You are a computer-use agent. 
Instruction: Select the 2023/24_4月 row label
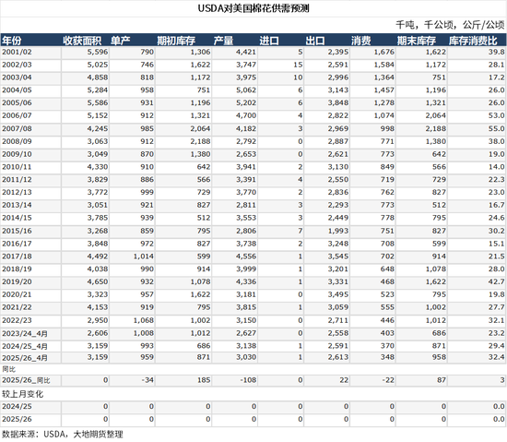click(x=25, y=333)
